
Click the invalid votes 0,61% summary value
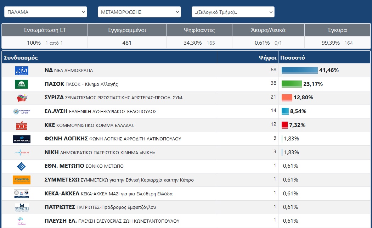262,43
